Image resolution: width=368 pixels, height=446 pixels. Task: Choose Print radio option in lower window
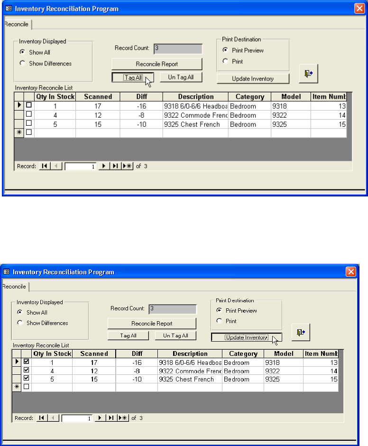click(219, 321)
